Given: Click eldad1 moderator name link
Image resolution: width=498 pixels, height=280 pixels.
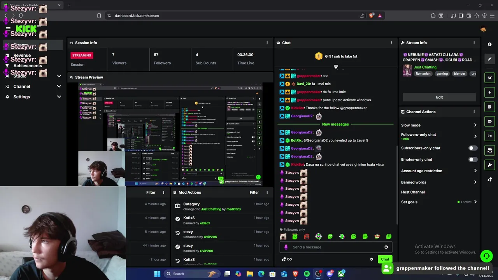Looking at the screenshot, I should coord(205,223).
